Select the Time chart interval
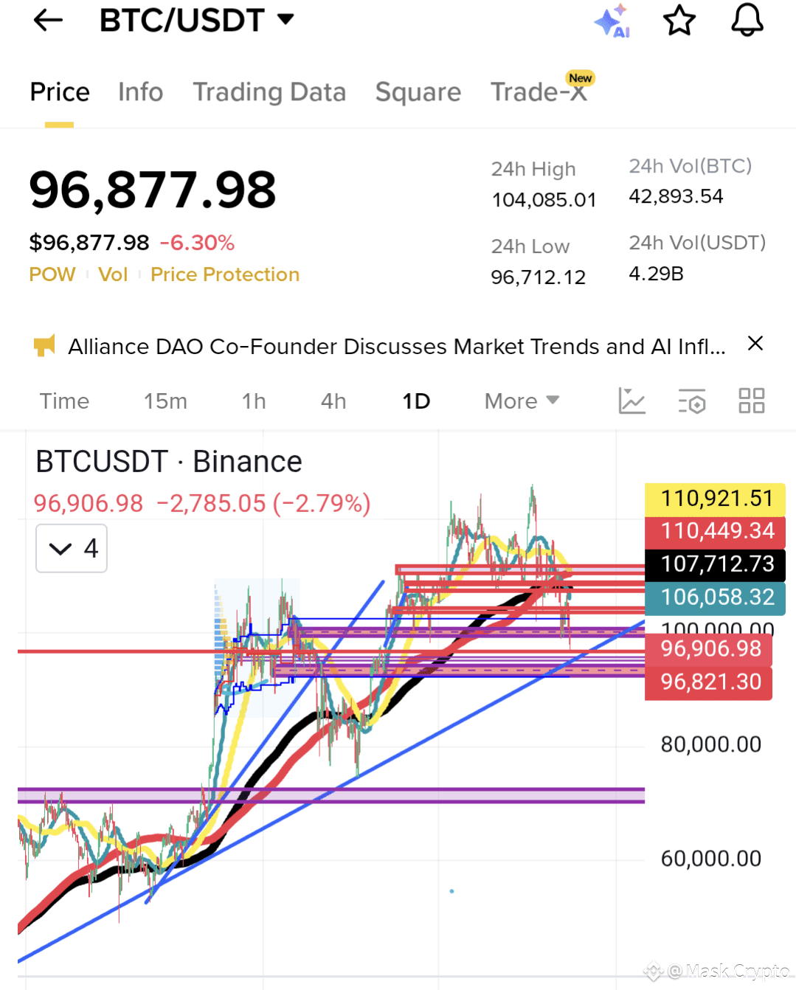Screen dimensions: 796x990 [x=64, y=401]
